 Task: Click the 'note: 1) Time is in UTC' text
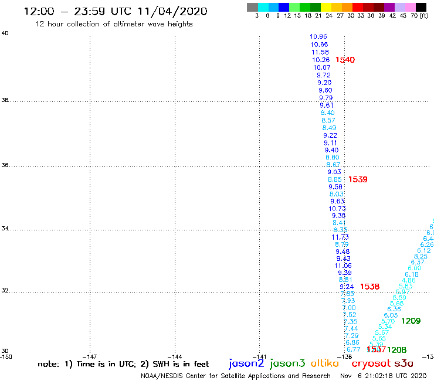(x=87, y=364)
